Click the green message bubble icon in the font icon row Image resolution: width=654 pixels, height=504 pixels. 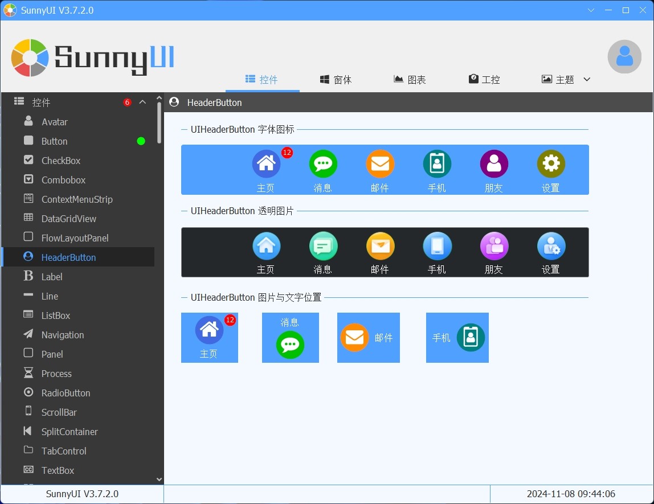click(323, 164)
